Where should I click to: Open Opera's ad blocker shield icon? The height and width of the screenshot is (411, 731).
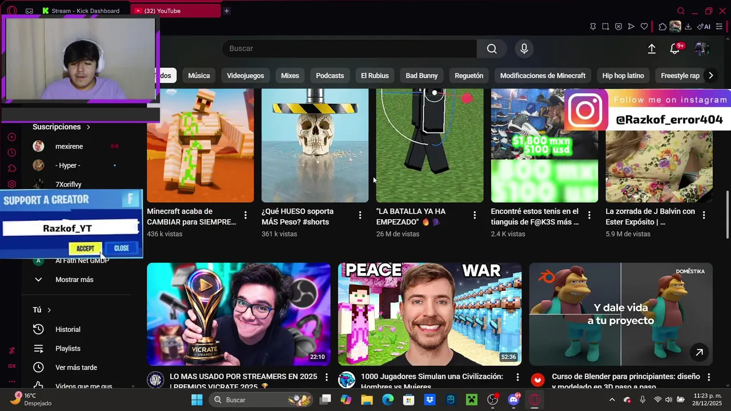[x=618, y=26]
